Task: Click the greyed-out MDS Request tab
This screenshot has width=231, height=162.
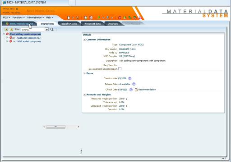Action: coord(133,24)
